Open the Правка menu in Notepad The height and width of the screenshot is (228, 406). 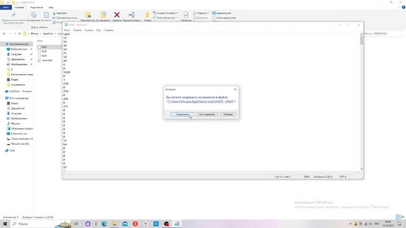[x=77, y=30]
